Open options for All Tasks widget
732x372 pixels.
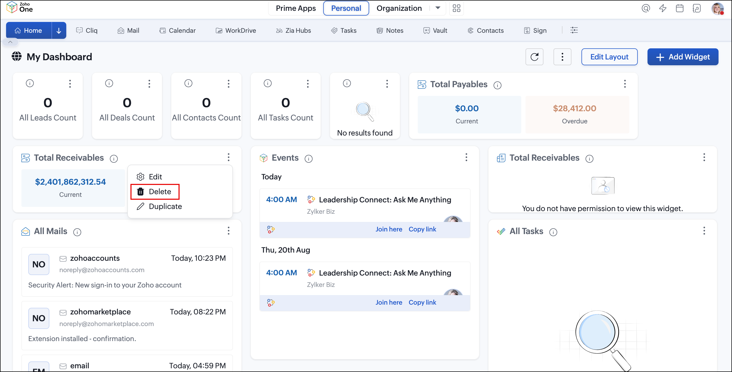(704, 231)
